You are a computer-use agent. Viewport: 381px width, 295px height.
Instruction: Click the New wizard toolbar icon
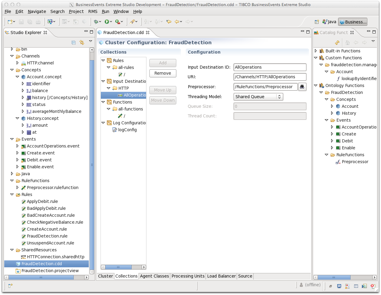click(10, 22)
